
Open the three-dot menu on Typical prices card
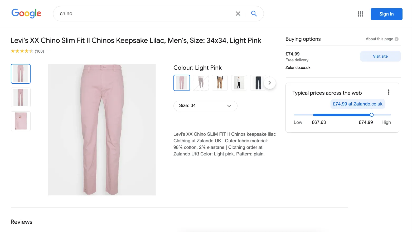click(389, 92)
